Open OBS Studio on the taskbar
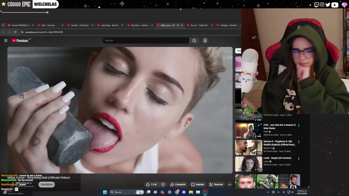 click(x=205, y=192)
